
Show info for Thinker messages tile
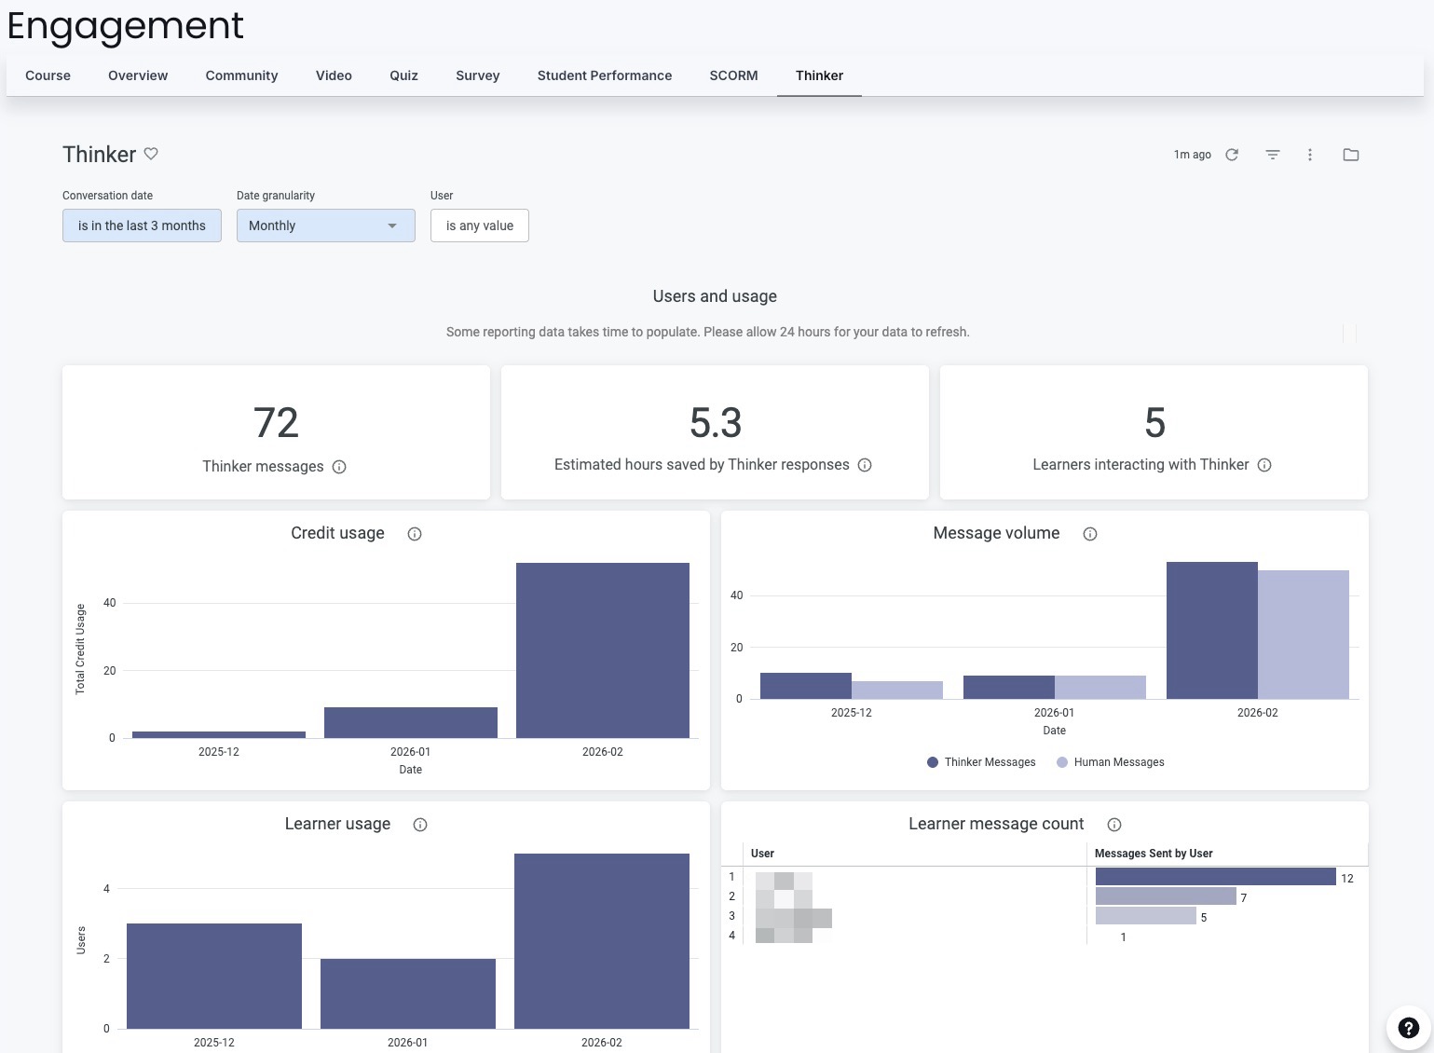339,467
